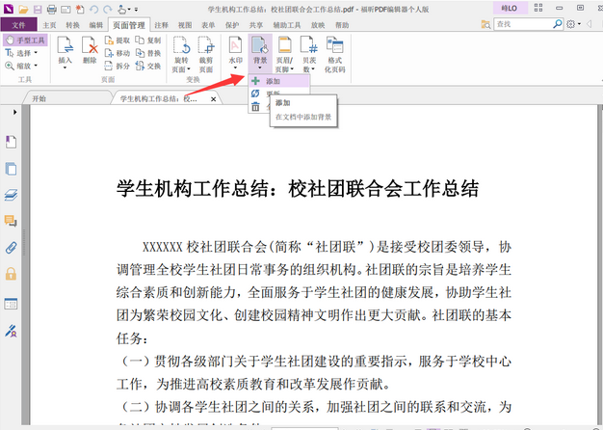Image resolution: width=603 pixels, height=430 pixels.
Task: Open the 保护 ribbon tab
Action: (232, 25)
